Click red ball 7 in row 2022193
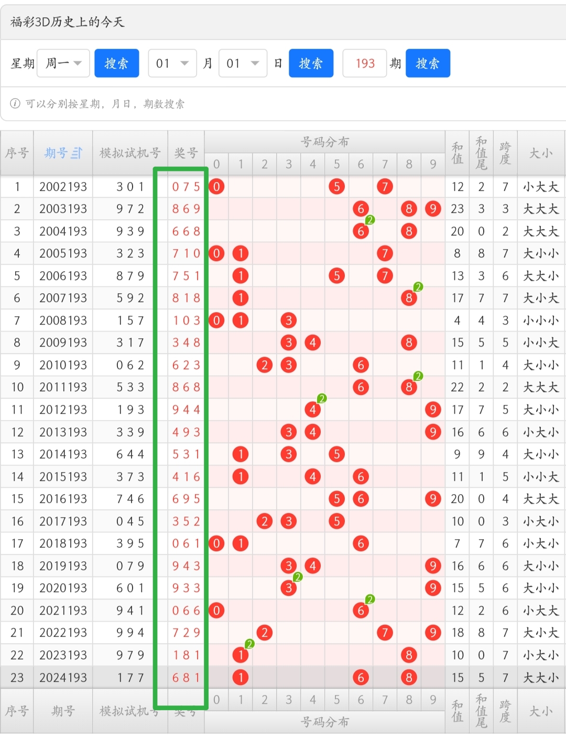This screenshot has width=566, height=738. coord(385,633)
